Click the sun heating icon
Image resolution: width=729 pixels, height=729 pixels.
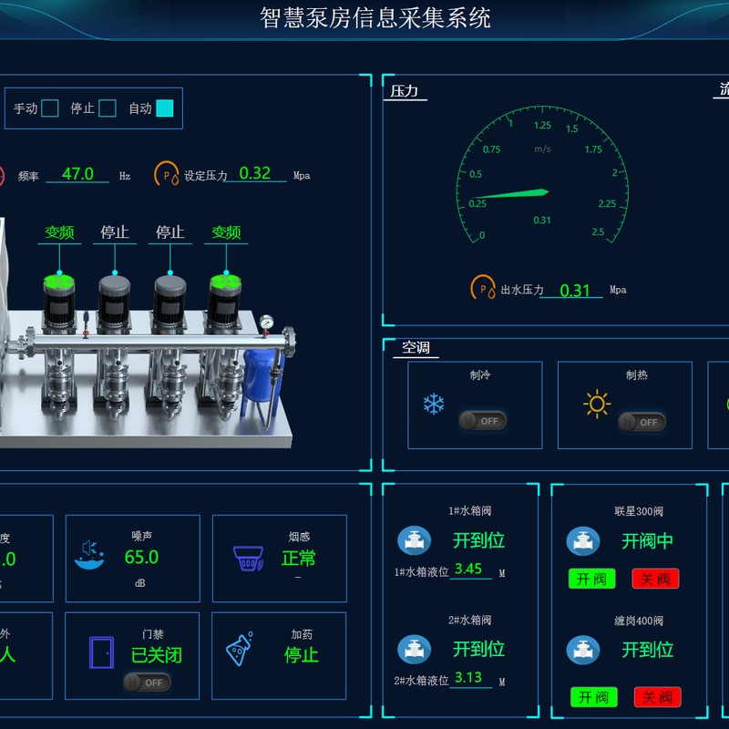(597, 404)
